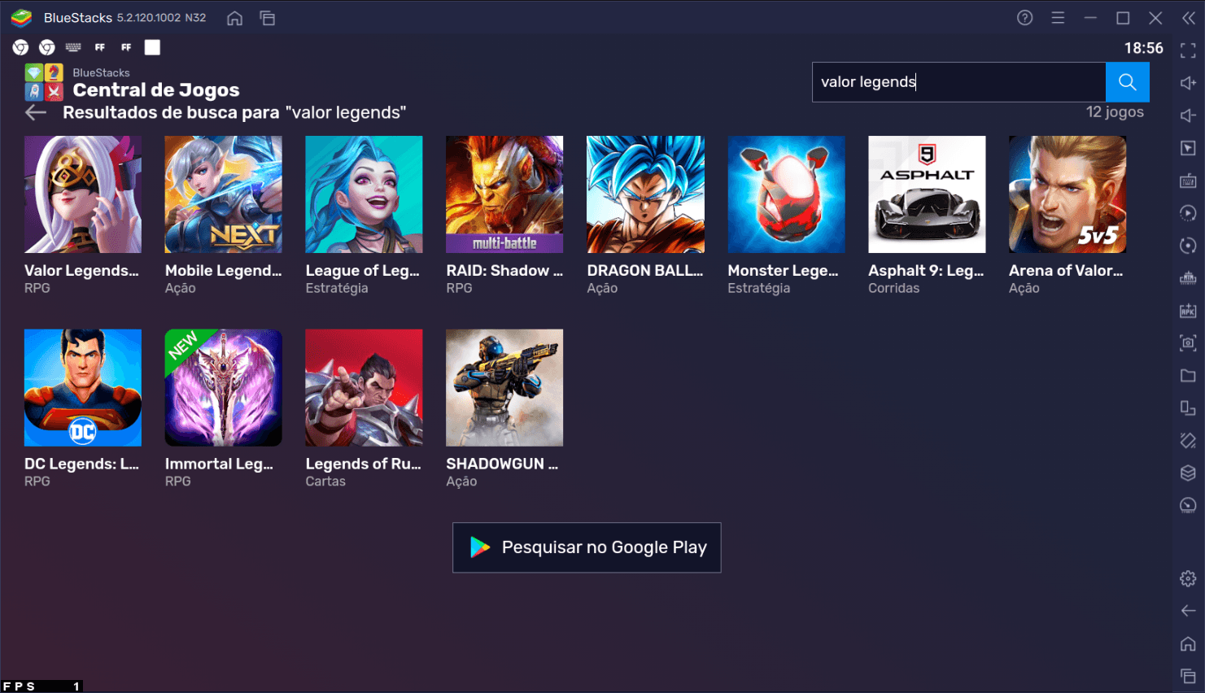Open Monster Legends game thumbnail
Viewport: 1205px width, 693px height.
[786, 194]
